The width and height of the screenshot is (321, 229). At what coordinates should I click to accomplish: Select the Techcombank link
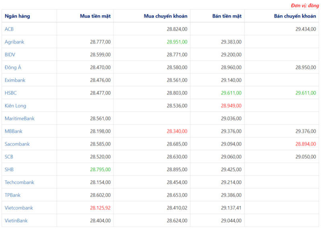19,182
